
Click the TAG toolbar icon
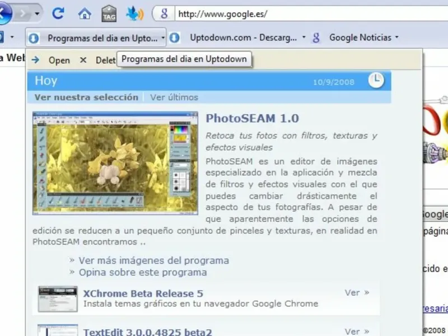point(109,13)
